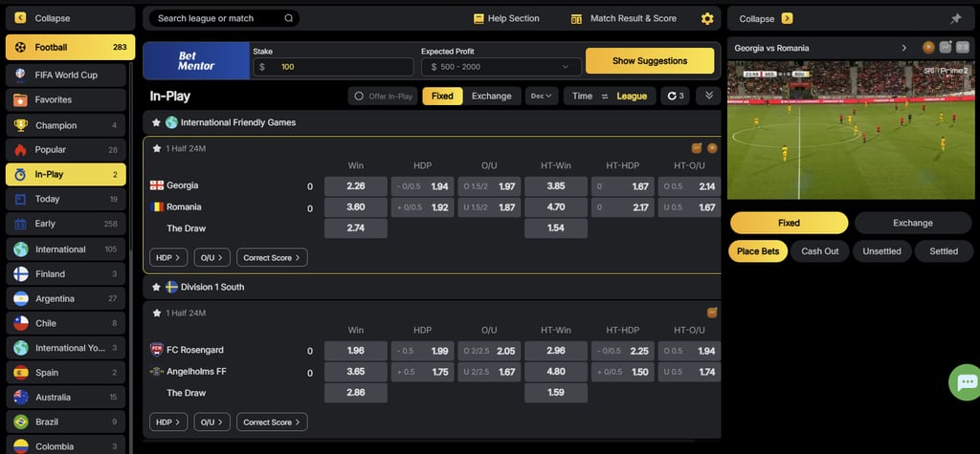Click the Georgia flag icon
The image size is (980, 454).
click(157, 185)
